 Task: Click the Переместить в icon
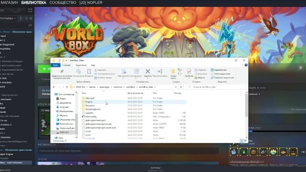(x=124, y=71)
